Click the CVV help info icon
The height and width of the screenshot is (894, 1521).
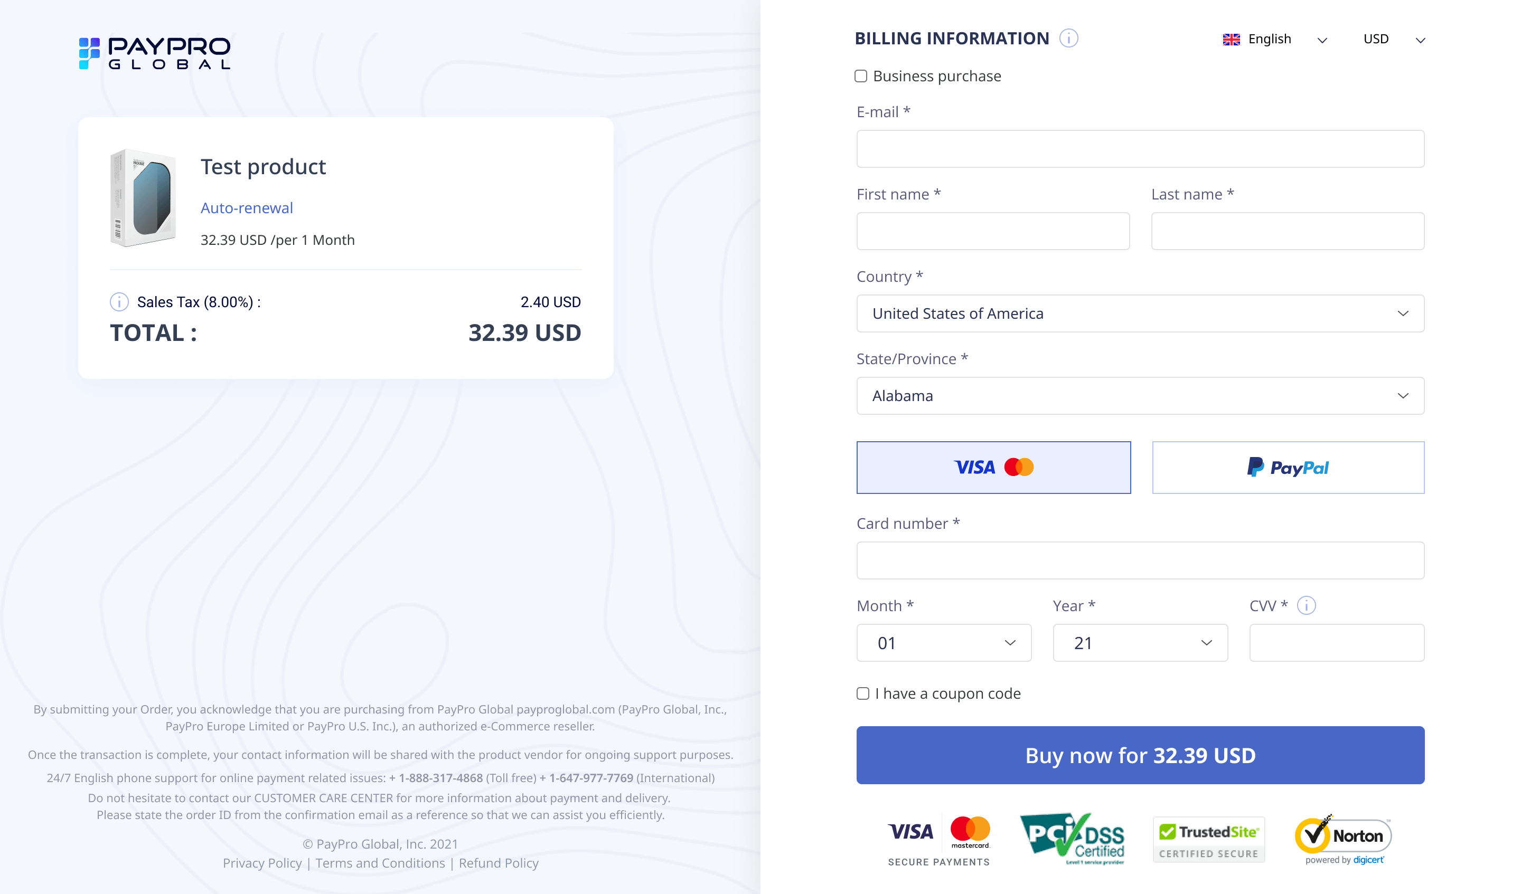coord(1306,605)
